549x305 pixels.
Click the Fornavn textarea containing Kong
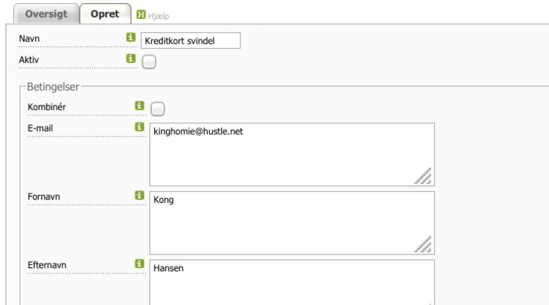pos(292,223)
